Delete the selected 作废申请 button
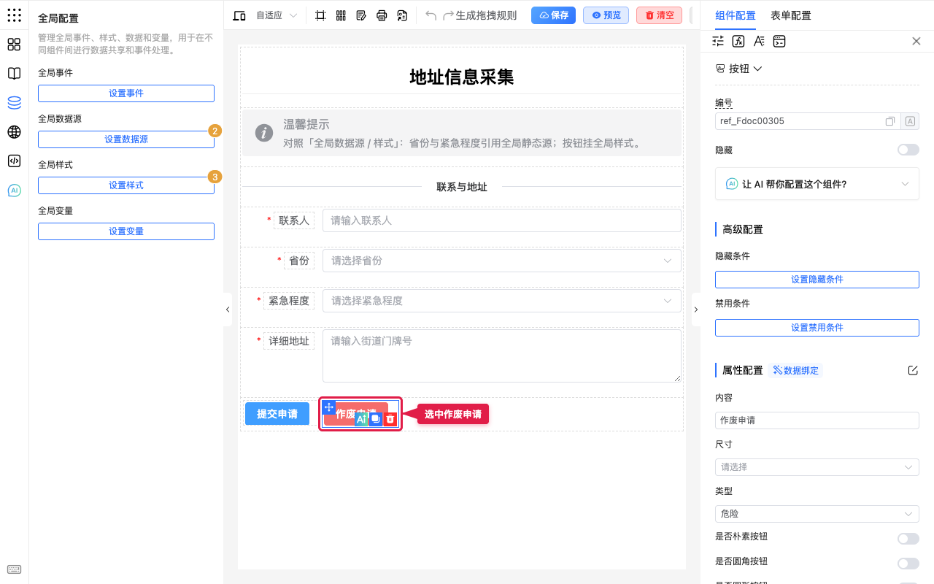 tap(390, 419)
